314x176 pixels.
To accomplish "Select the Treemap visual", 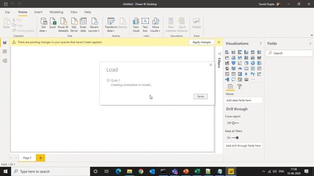I will 259,63.
